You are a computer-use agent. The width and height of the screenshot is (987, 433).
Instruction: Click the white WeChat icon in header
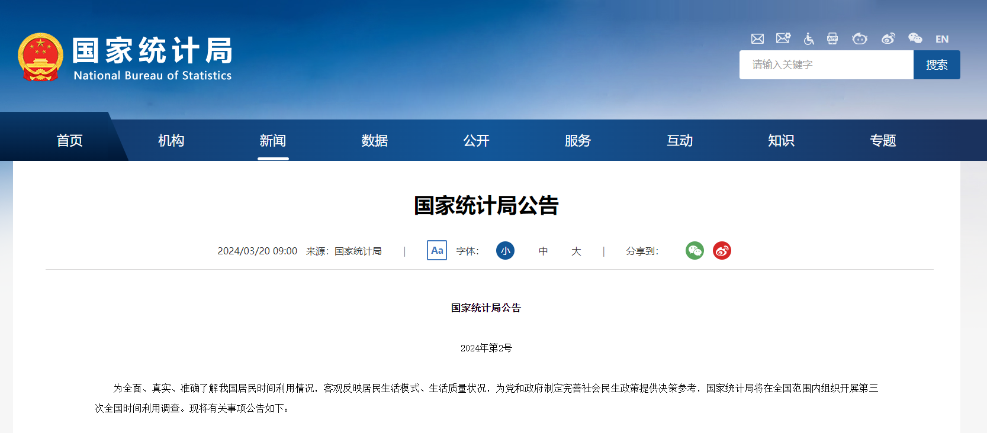click(x=915, y=38)
